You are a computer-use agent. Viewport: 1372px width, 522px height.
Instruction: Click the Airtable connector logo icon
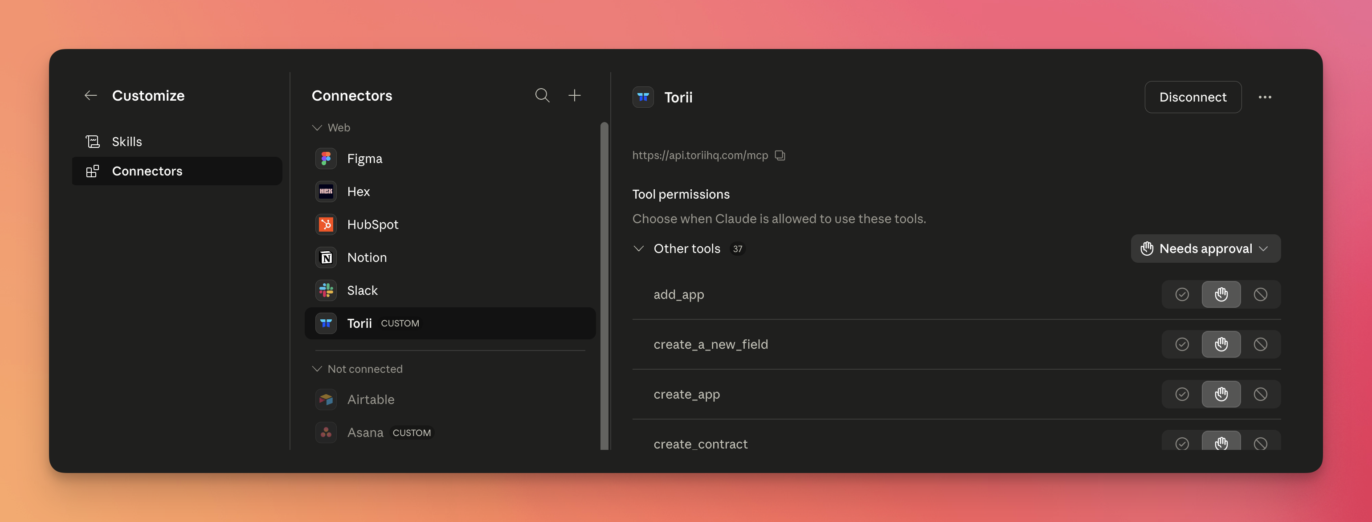point(326,400)
